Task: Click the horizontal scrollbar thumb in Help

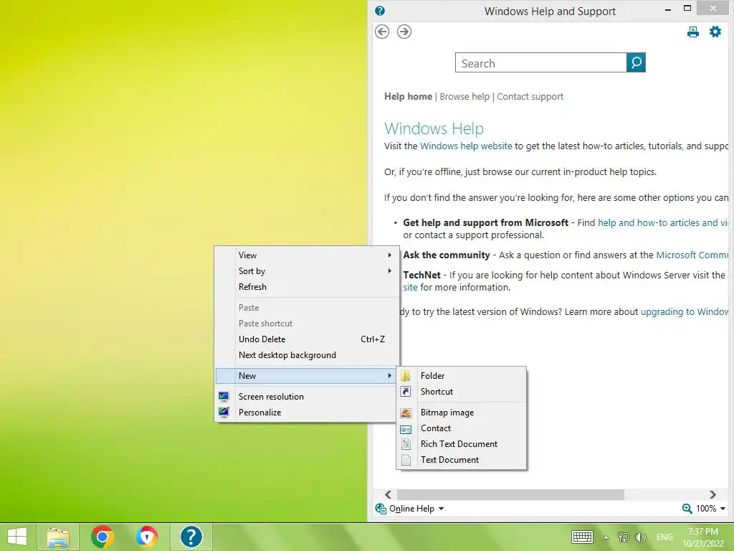Action: [510, 494]
